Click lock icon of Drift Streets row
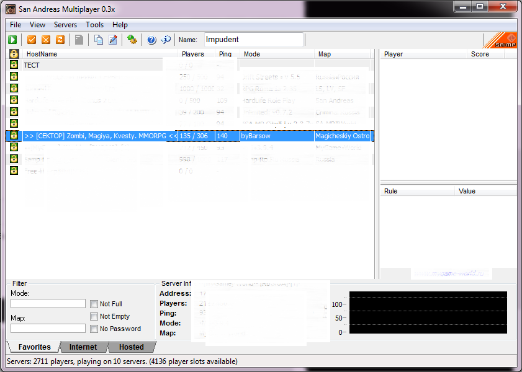Screen dimensions: 522x372 (14, 76)
